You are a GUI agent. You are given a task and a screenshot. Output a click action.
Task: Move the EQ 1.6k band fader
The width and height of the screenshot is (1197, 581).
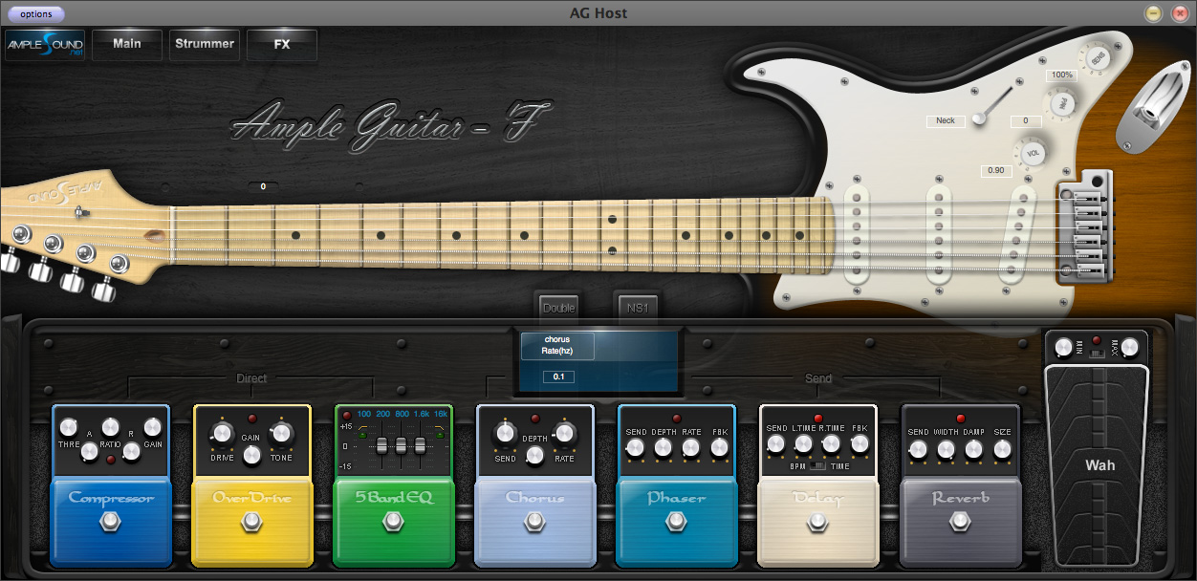[x=419, y=445]
